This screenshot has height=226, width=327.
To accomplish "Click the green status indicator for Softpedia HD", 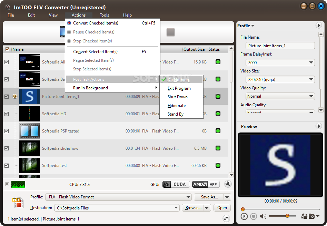I will pyautogui.click(x=218, y=114).
